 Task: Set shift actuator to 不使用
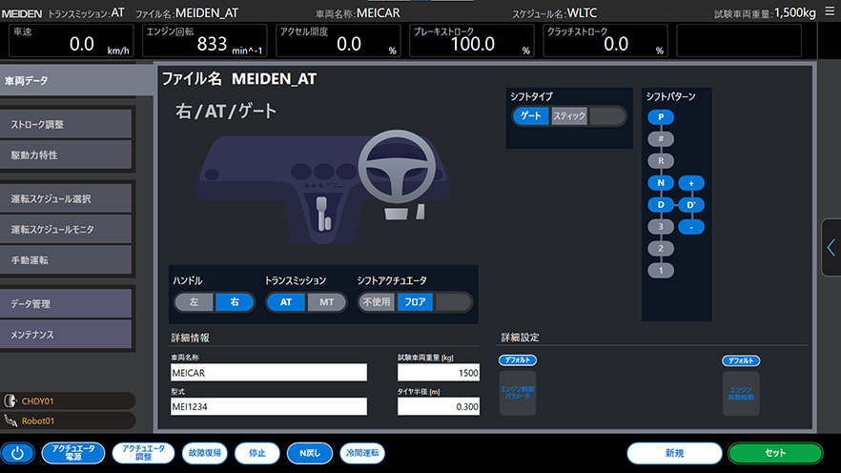click(377, 302)
